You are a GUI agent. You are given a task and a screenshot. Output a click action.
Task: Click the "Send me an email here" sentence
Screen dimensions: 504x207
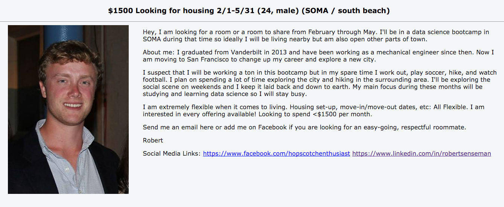(305, 127)
